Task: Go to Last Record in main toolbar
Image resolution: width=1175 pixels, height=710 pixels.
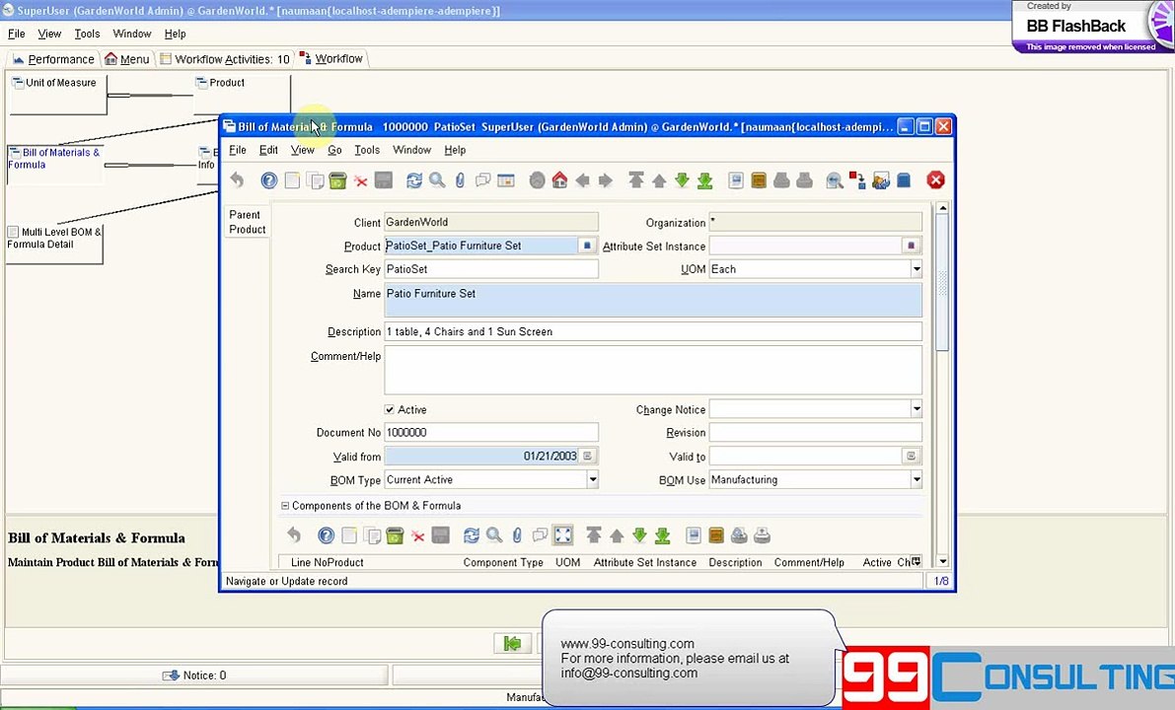Action: 705,180
